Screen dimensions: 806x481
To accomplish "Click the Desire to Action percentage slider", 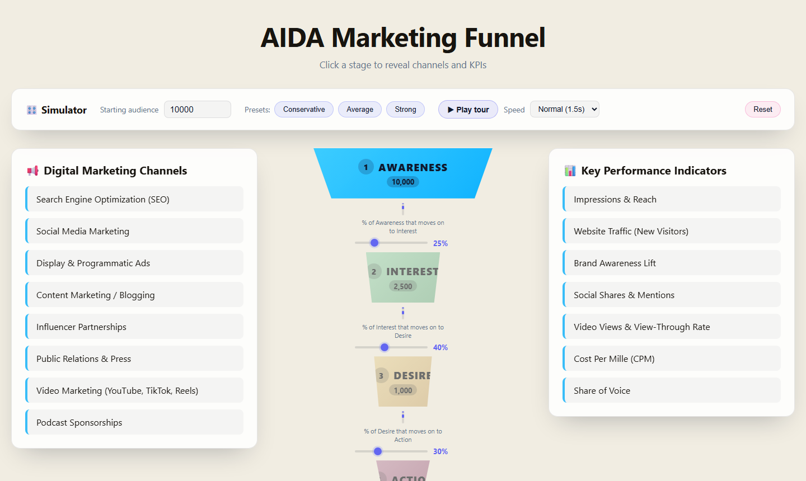I will [x=391, y=451].
